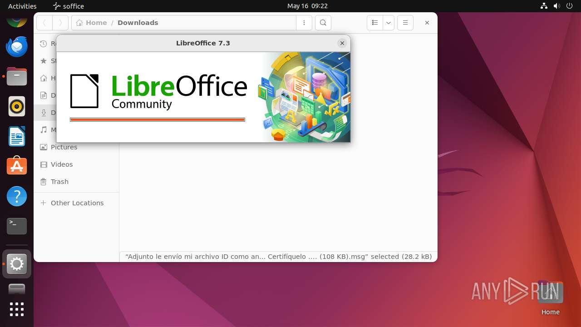Close the LibreOffice 7.3 splash dialog

coord(342,43)
